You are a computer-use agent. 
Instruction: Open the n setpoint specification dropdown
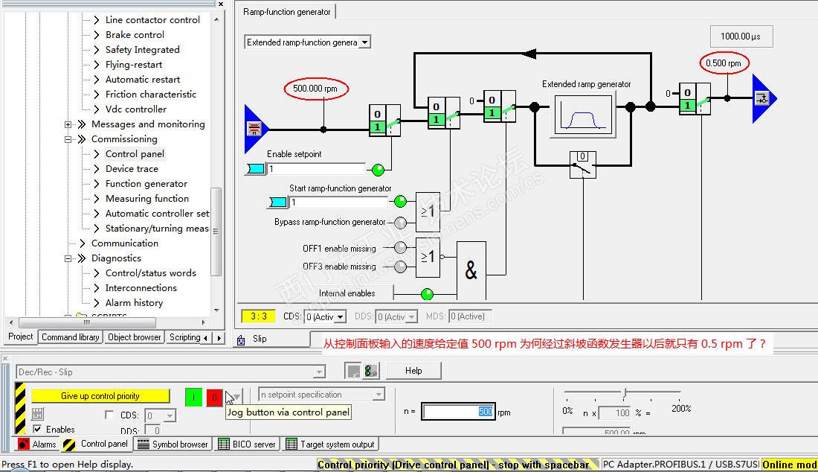click(x=379, y=395)
